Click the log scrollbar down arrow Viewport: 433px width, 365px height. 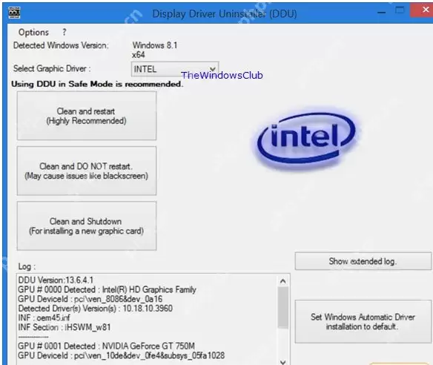point(282,361)
